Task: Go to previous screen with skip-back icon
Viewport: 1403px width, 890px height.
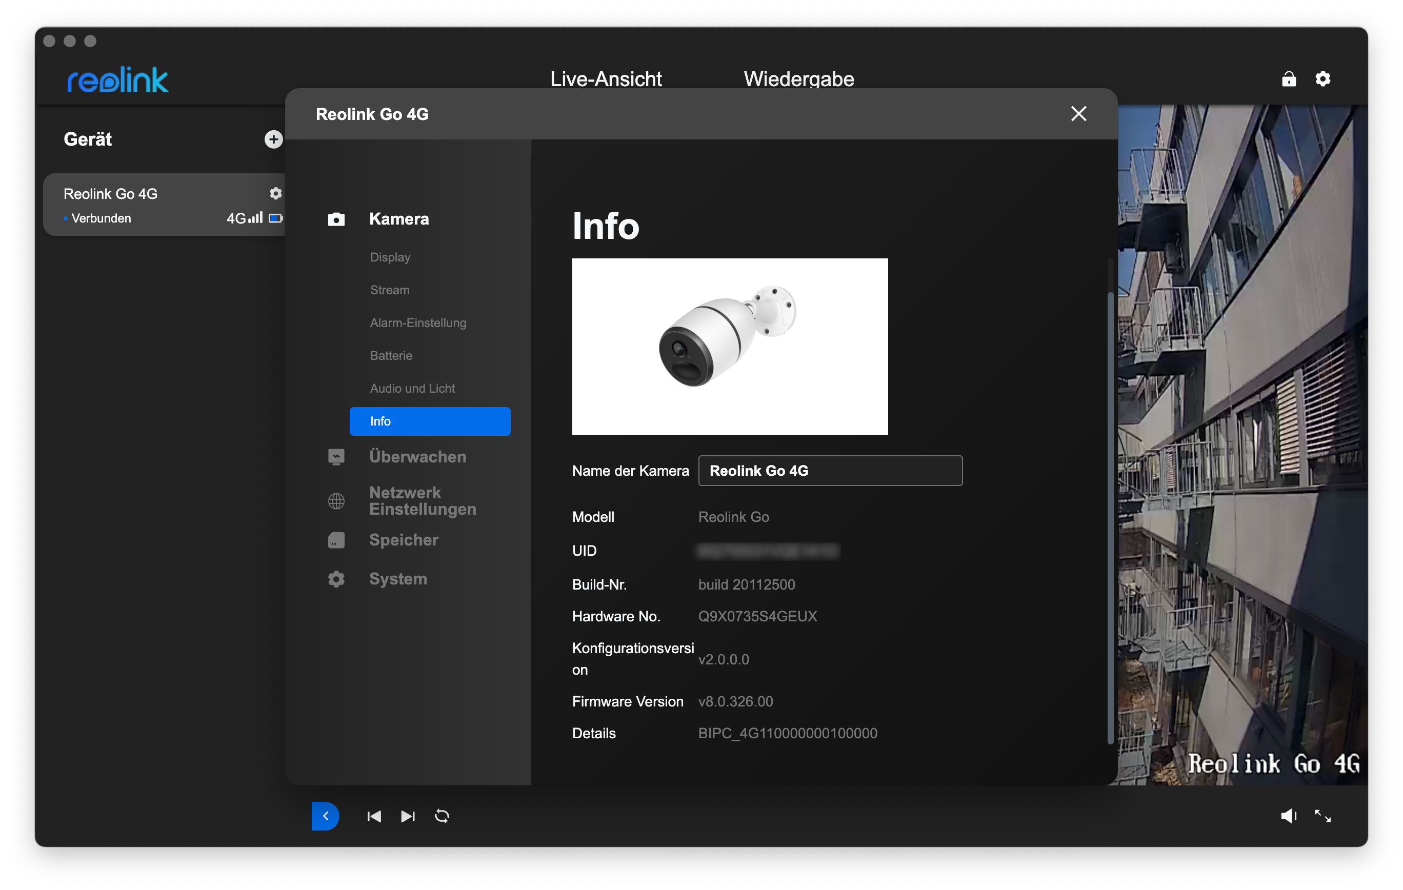Action: tap(374, 816)
